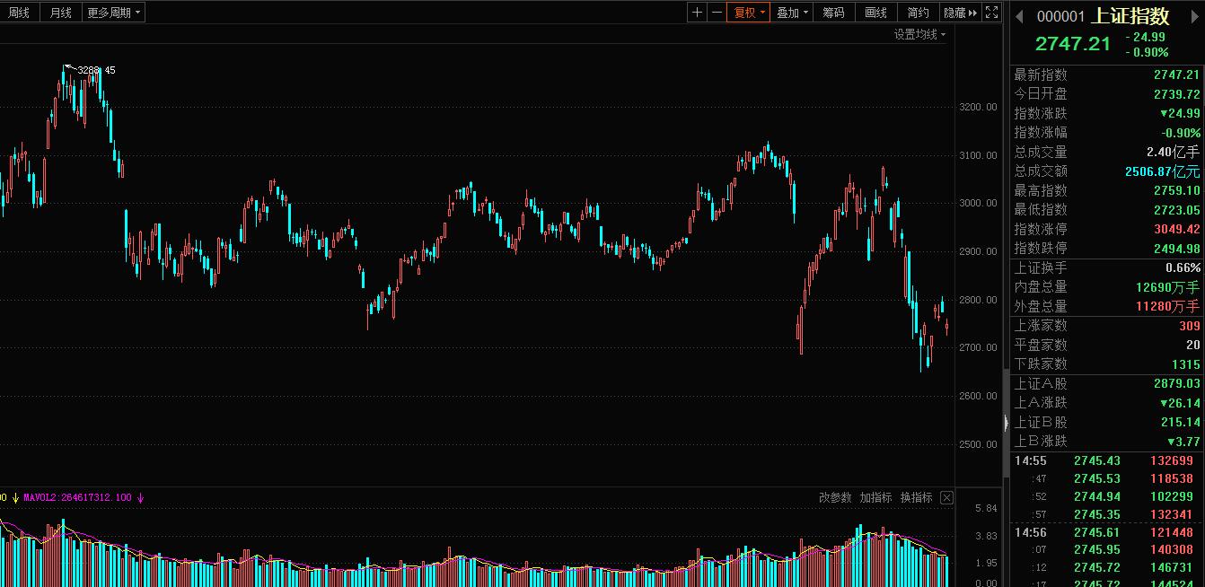Close the volume indicator panel
1205x587 pixels.
pos(946,497)
